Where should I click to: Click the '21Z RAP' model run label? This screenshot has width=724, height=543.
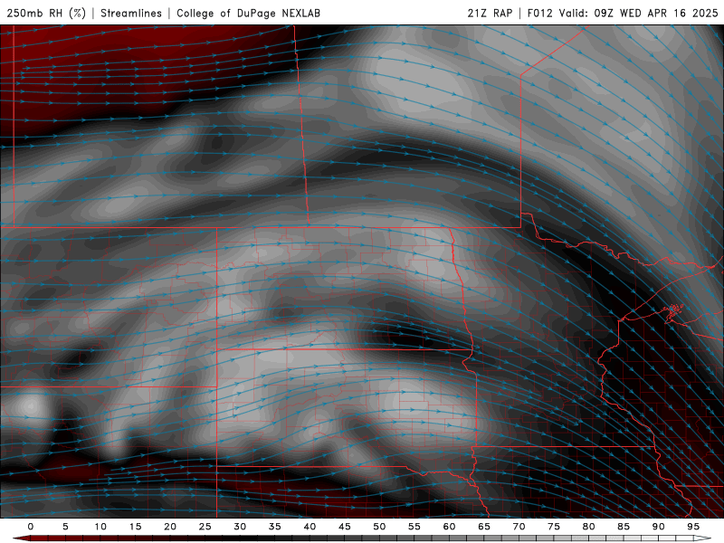[x=490, y=13]
